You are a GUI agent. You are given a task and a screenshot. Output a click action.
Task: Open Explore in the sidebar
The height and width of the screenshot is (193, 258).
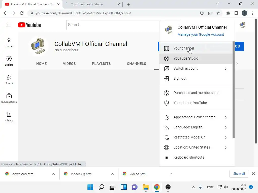coord(9,61)
